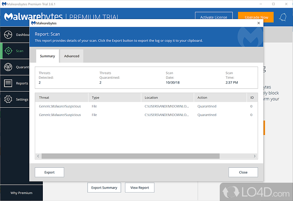Open the Scan target icon in sidebar

click(8, 51)
